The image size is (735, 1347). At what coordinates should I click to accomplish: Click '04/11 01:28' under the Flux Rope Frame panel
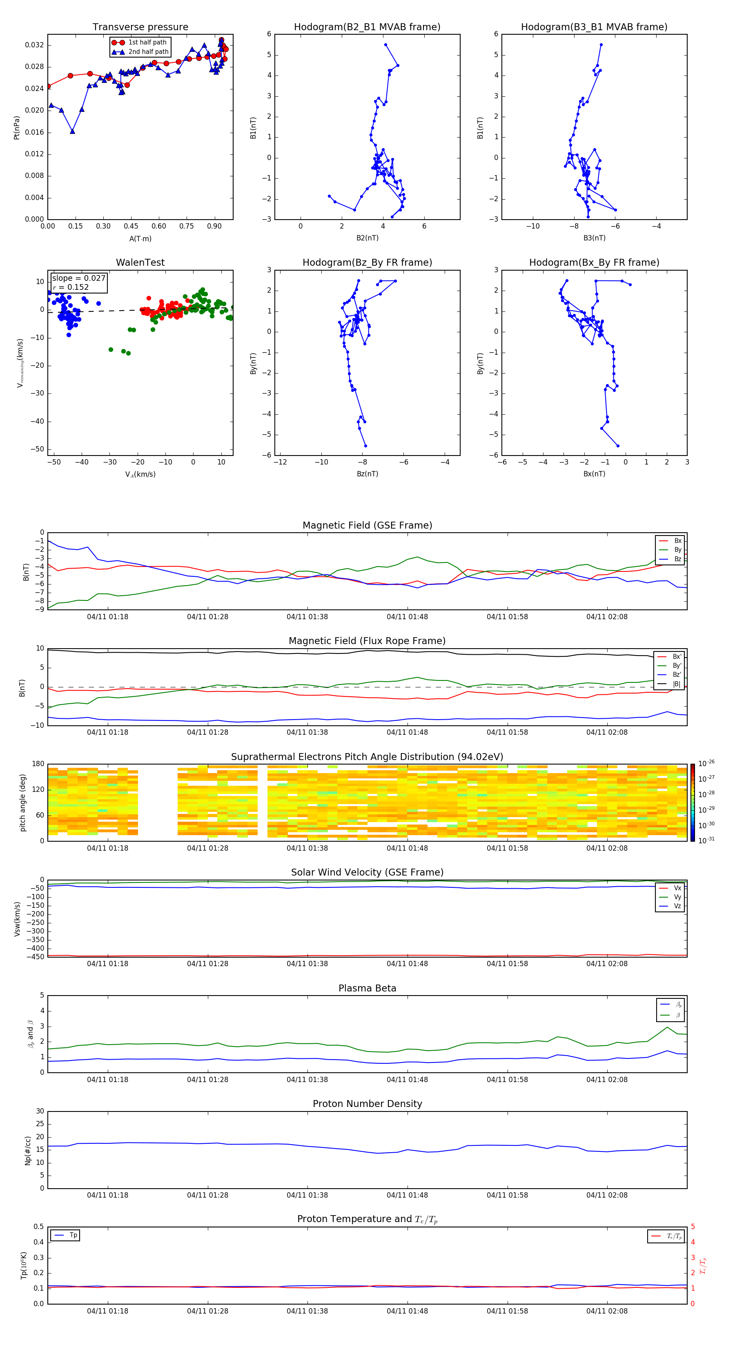208,733
